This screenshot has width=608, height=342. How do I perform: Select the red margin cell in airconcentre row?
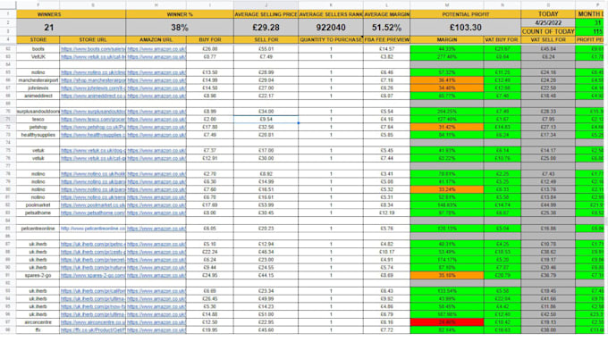click(x=447, y=322)
